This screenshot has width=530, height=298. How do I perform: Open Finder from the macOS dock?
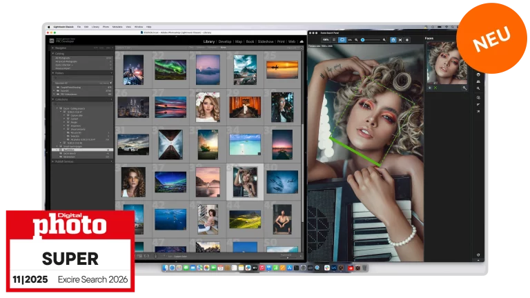coord(166,268)
